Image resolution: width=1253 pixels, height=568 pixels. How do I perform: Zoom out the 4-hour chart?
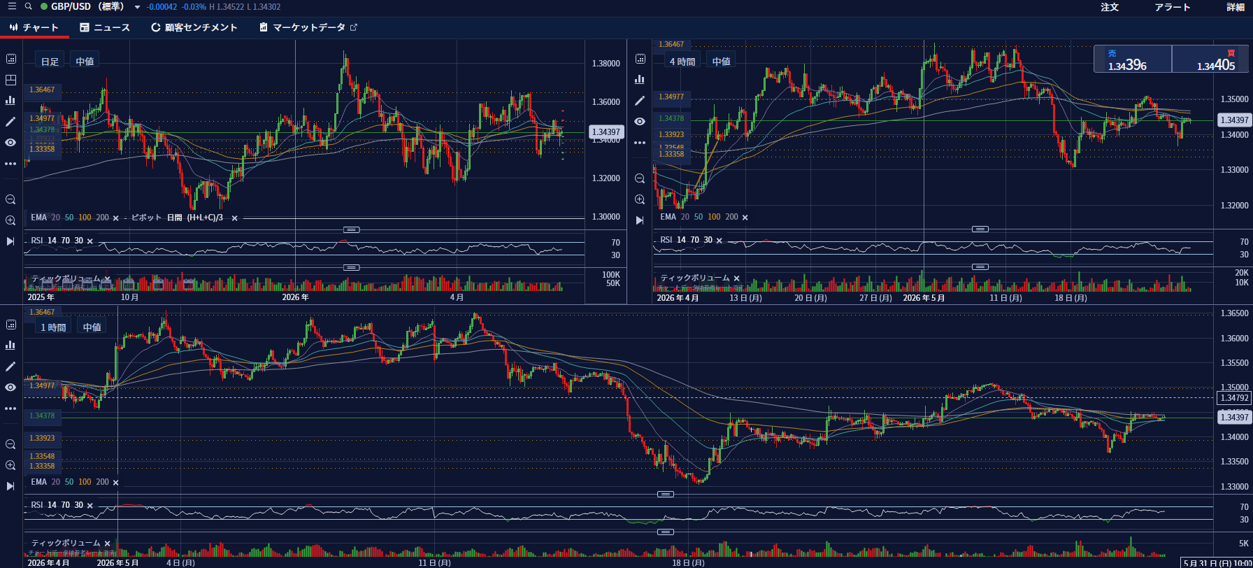pos(640,178)
